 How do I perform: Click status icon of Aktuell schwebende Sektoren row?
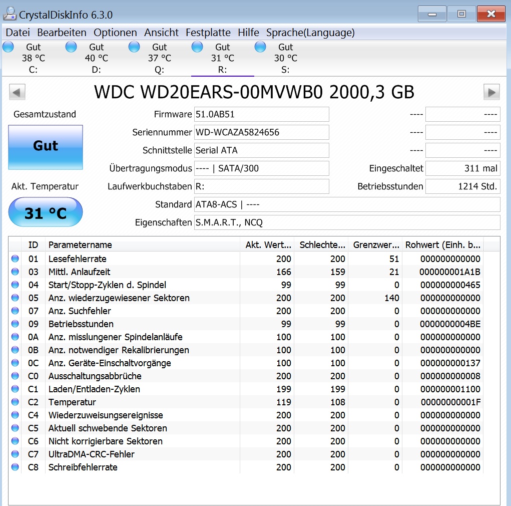(15, 428)
